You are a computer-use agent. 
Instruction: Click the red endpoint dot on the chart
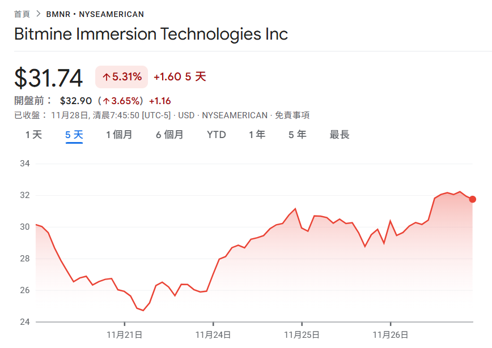point(473,199)
